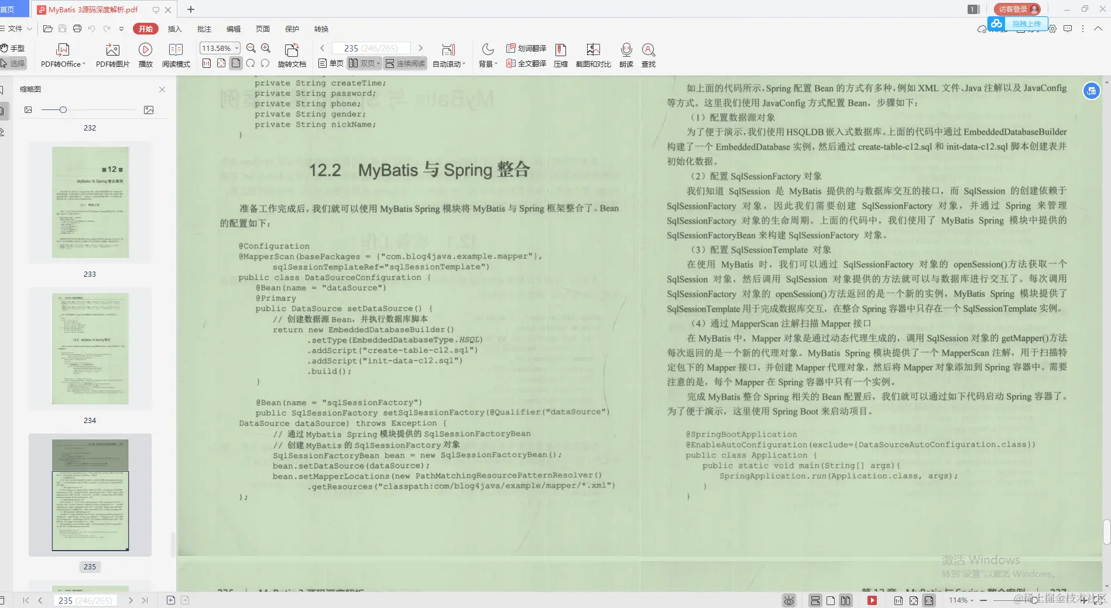Screen dimensions: 1111x608
Task: Rotate the document with 旋转文档
Action: pyautogui.click(x=292, y=55)
